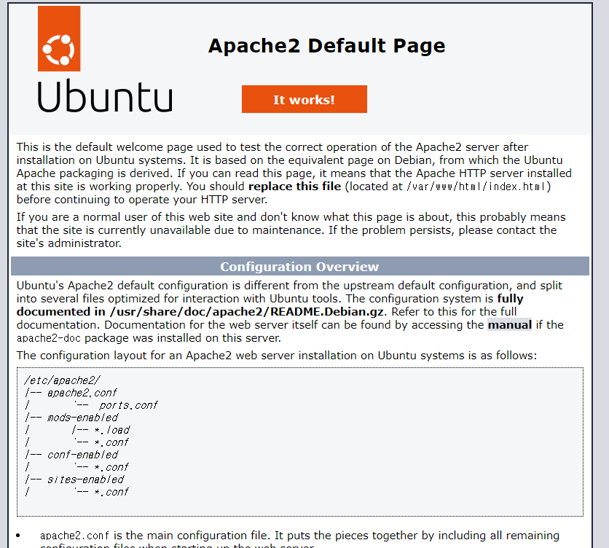The height and width of the screenshot is (548, 609).
Task: Click the "sites-enabled" line in config tree
Action: pos(85,479)
